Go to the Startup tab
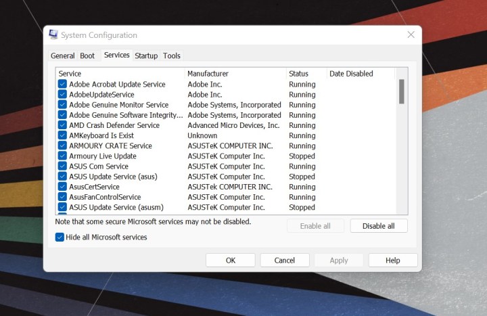Viewport: 487px width, 316px height. pyautogui.click(x=146, y=56)
